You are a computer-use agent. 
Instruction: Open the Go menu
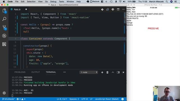[x=46, y=1]
